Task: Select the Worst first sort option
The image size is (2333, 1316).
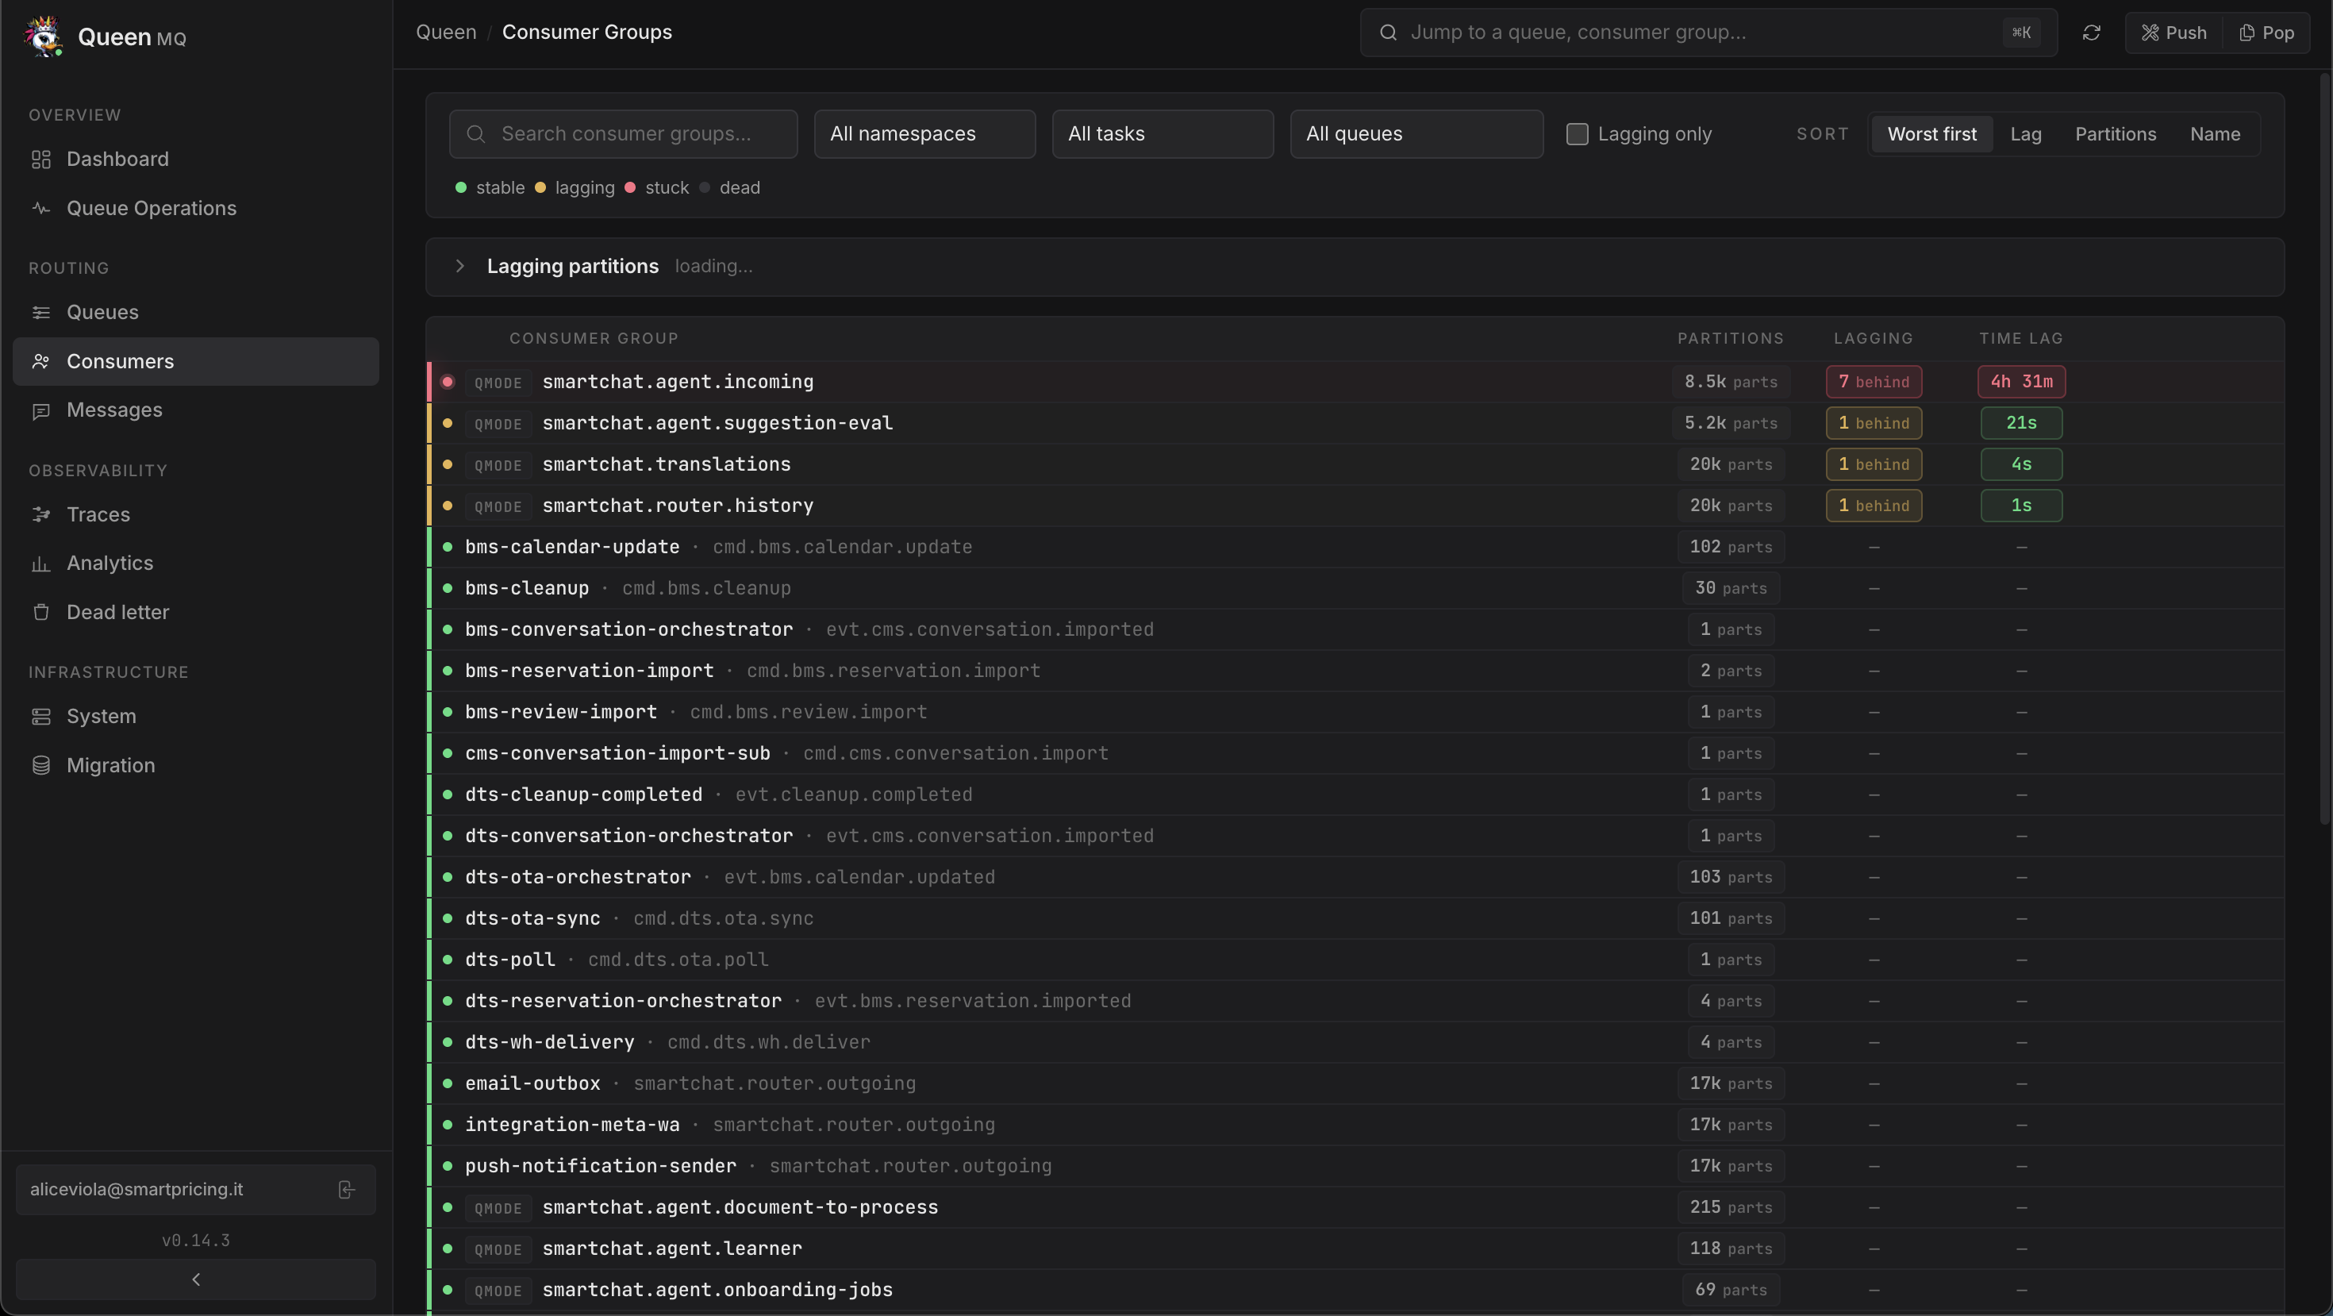Action: pos(1931,134)
